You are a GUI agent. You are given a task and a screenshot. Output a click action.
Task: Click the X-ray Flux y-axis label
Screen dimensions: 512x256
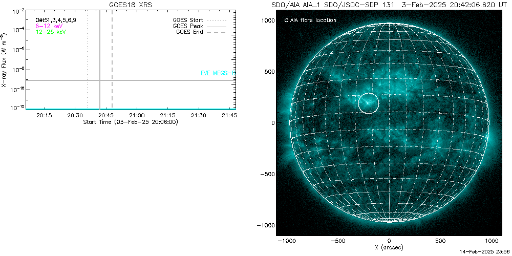(4, 60)
